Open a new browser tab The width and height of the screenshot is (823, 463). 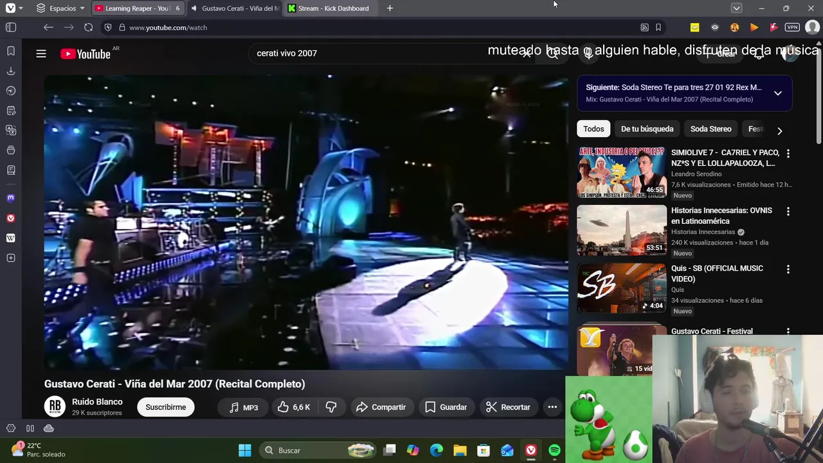tap(390, 8)
